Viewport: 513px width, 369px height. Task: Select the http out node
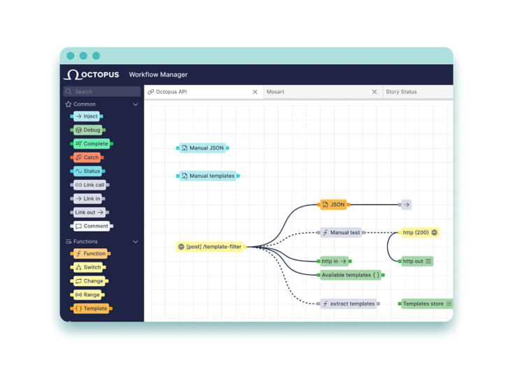[x=416, y=262]
